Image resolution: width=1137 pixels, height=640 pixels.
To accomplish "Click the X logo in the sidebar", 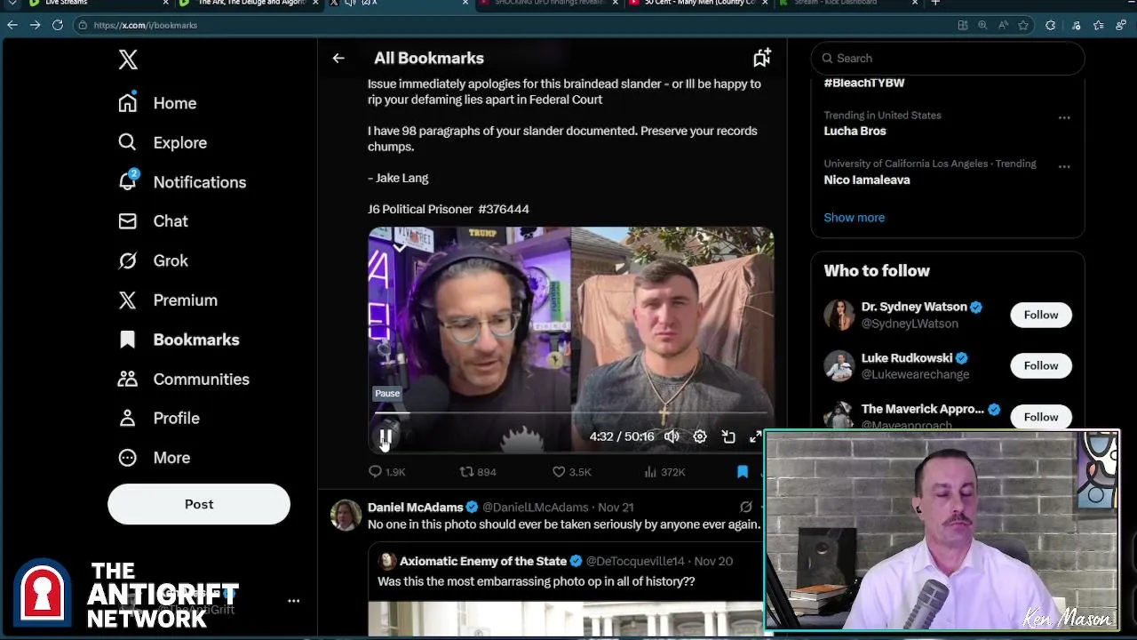I will [128, 60].
